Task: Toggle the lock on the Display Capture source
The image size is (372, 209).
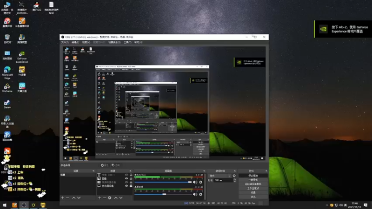Action: 131,186
